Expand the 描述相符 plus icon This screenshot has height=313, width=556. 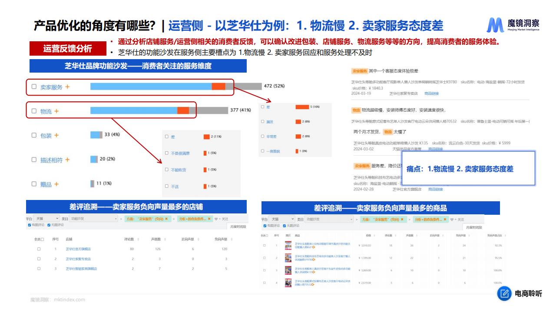coord(67,160)
